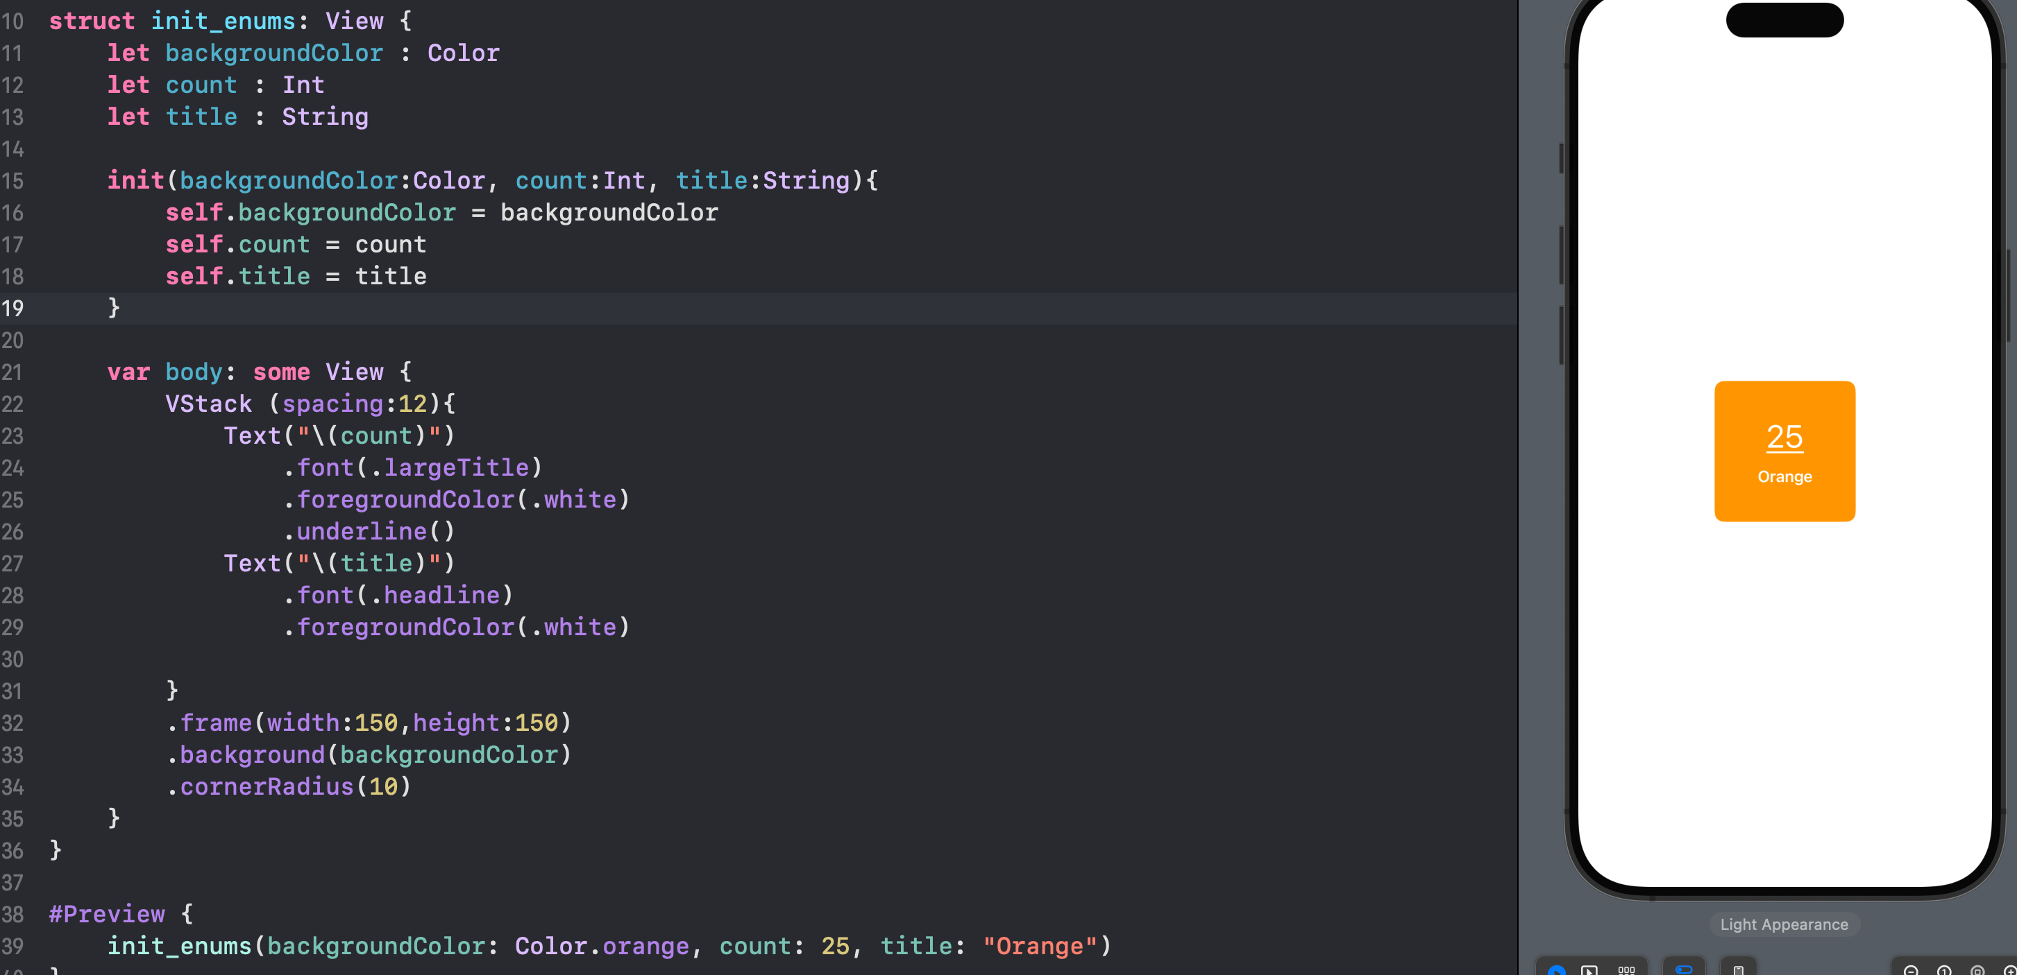This screenshot has height=975, width=2017.
Task: Set preview canvas zoom to 100%
Action: [x=1944, y=970]
